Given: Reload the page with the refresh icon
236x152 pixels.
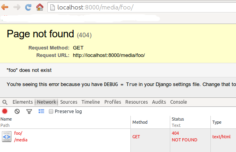Looking at the screenshot, I should (28, 7).
